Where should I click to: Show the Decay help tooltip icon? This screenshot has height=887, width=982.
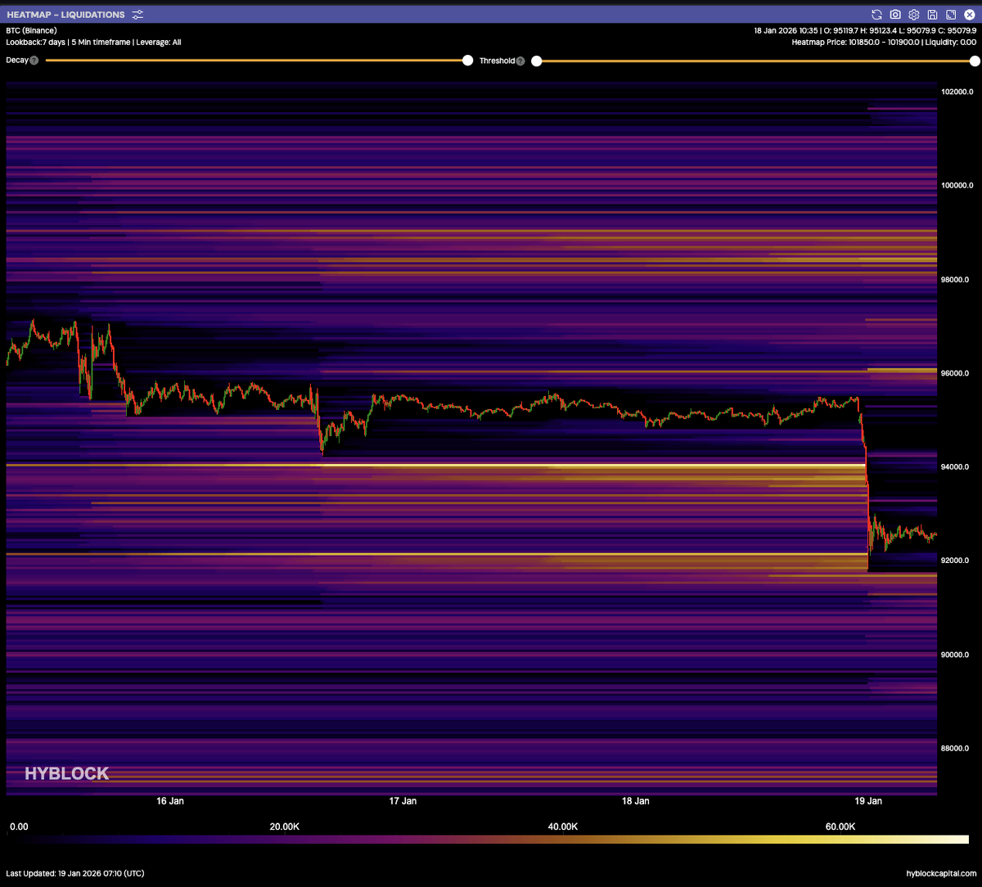[34, 61]
